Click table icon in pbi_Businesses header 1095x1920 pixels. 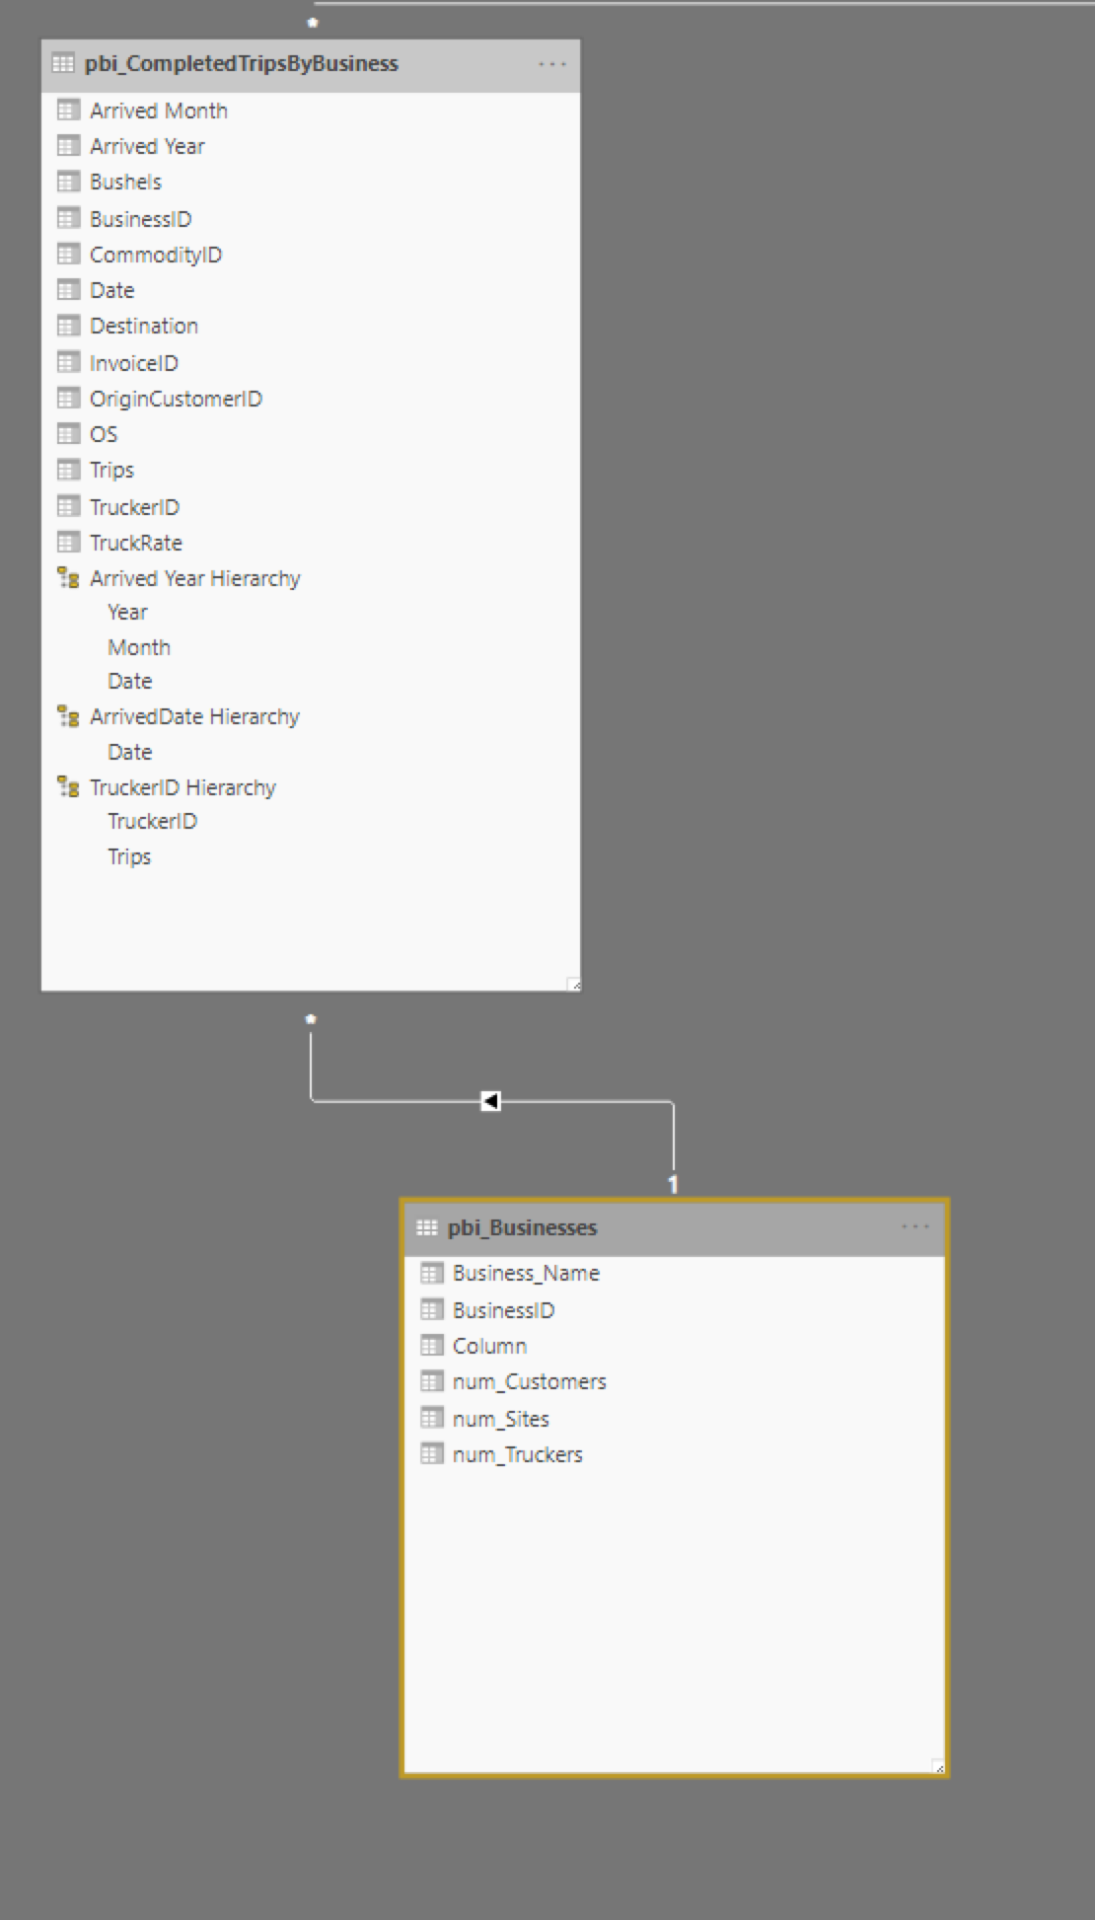(427, 1227)
